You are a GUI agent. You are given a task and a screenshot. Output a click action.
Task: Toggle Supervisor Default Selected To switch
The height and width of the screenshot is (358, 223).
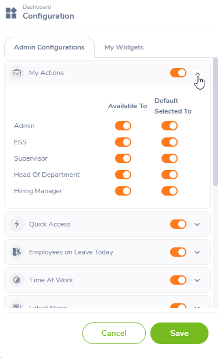(x=170, y=158)
